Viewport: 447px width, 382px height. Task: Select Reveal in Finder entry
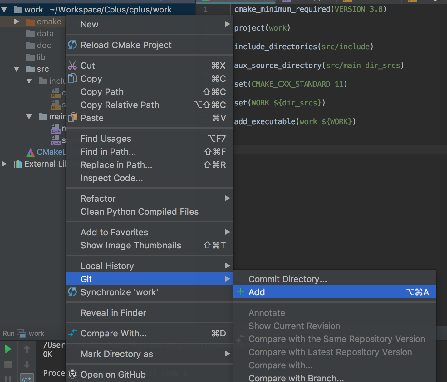(x=150, y=313)
